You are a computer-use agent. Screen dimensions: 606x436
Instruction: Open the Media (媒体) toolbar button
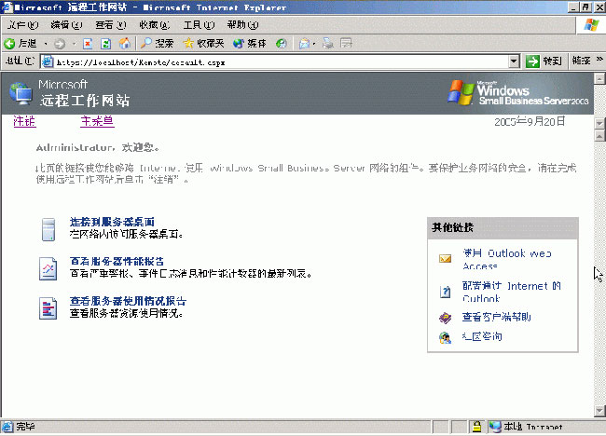coord(250,43)
